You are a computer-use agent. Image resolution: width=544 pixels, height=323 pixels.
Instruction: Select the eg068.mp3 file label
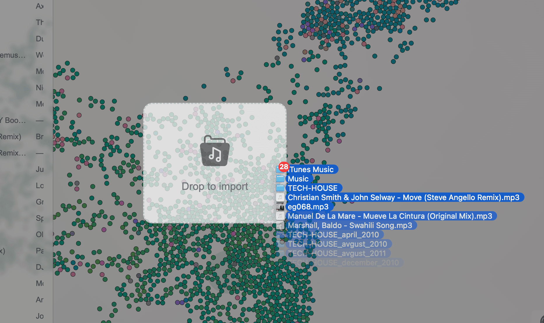[x=308, y=207]
